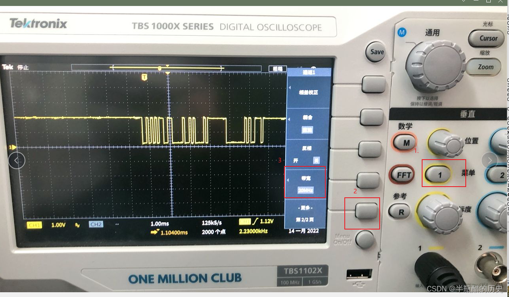Click the Tektronix logo
The image size is (509, 297).
coord(38,24)
